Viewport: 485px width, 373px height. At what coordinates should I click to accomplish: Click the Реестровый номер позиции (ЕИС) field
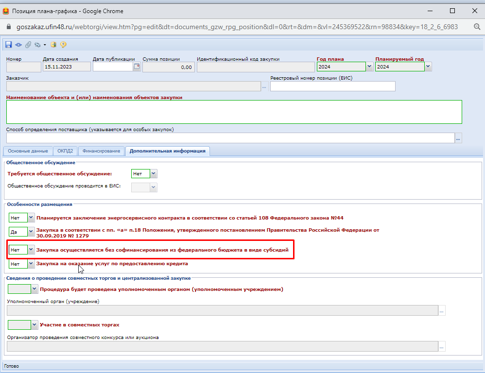click(x=332, y=86)
